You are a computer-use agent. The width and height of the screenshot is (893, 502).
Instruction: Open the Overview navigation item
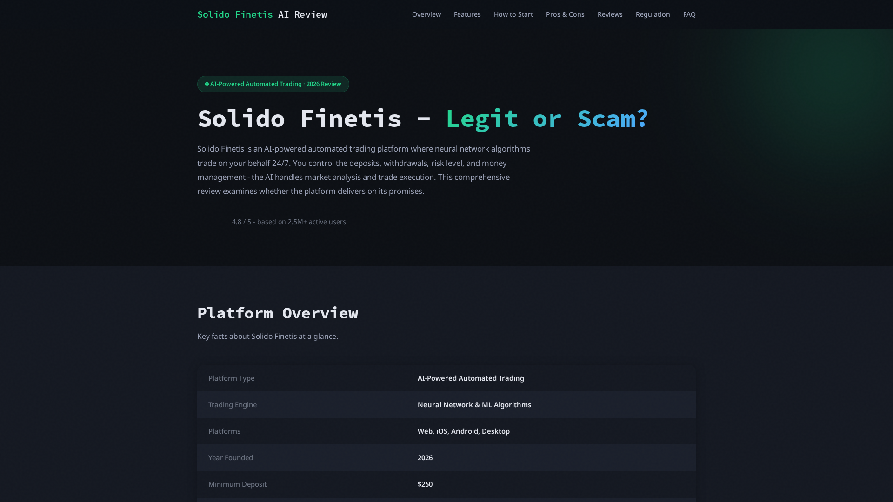click(x=426, y=14)
